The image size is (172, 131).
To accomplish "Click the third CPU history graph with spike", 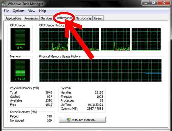I will coord(116,39).
